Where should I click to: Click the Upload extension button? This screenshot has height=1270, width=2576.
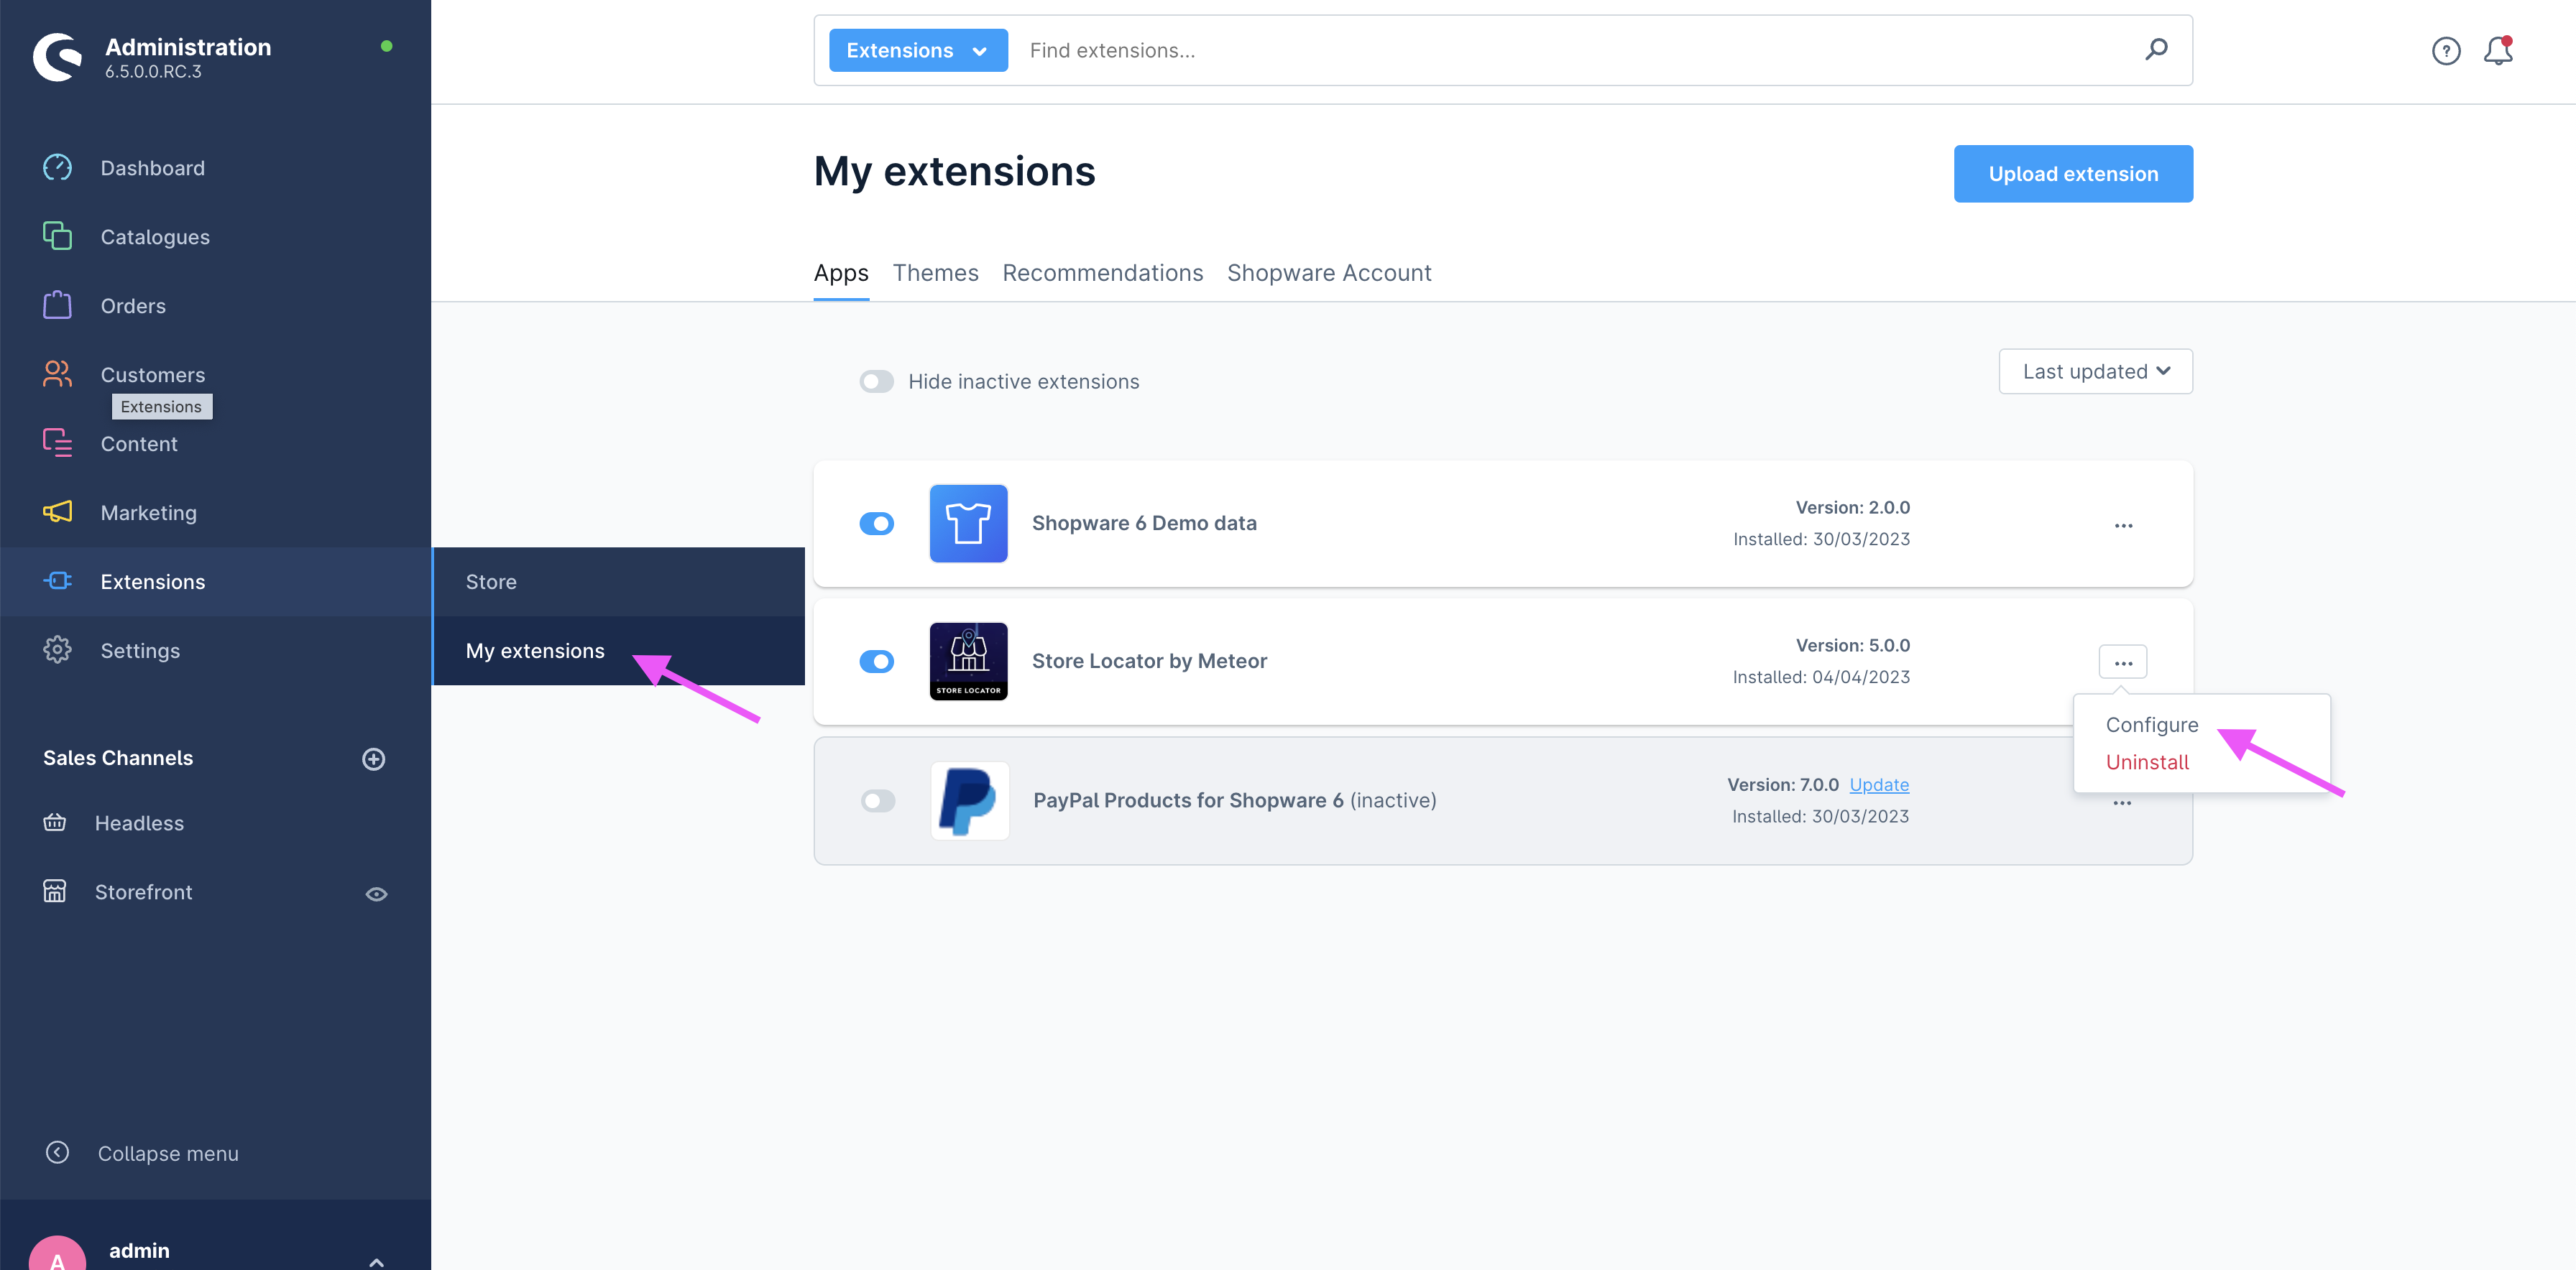[x=2072, y=174]
